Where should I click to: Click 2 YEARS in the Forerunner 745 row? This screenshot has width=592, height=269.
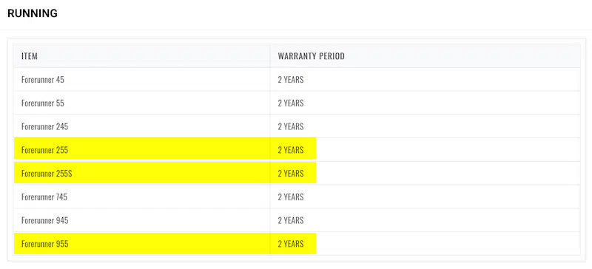(291, 197)
